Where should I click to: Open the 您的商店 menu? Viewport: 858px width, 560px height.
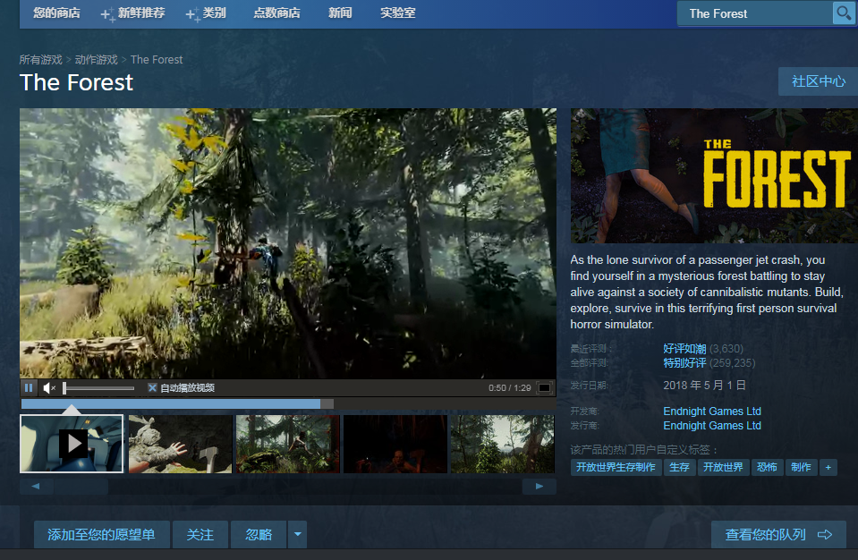pyautogui.click(x=57, y=13)
